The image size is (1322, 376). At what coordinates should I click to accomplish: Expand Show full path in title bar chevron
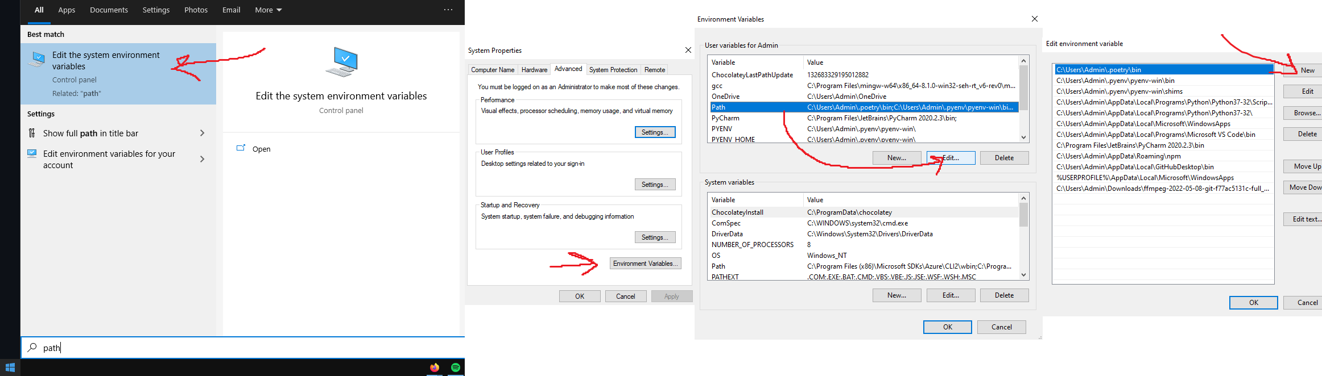[x=202, y=133]
